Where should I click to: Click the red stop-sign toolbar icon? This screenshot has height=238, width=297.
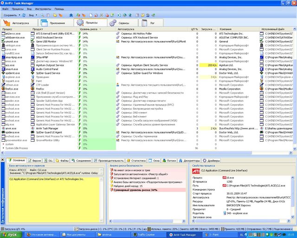click(107, 15)
